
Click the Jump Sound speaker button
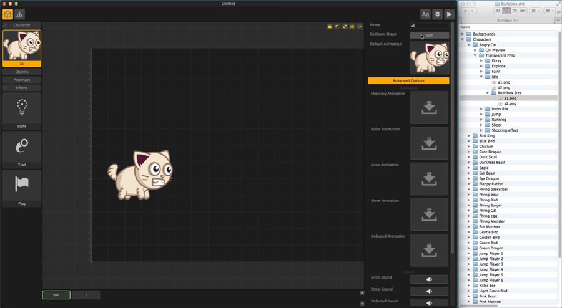click(x=429, y=279)
